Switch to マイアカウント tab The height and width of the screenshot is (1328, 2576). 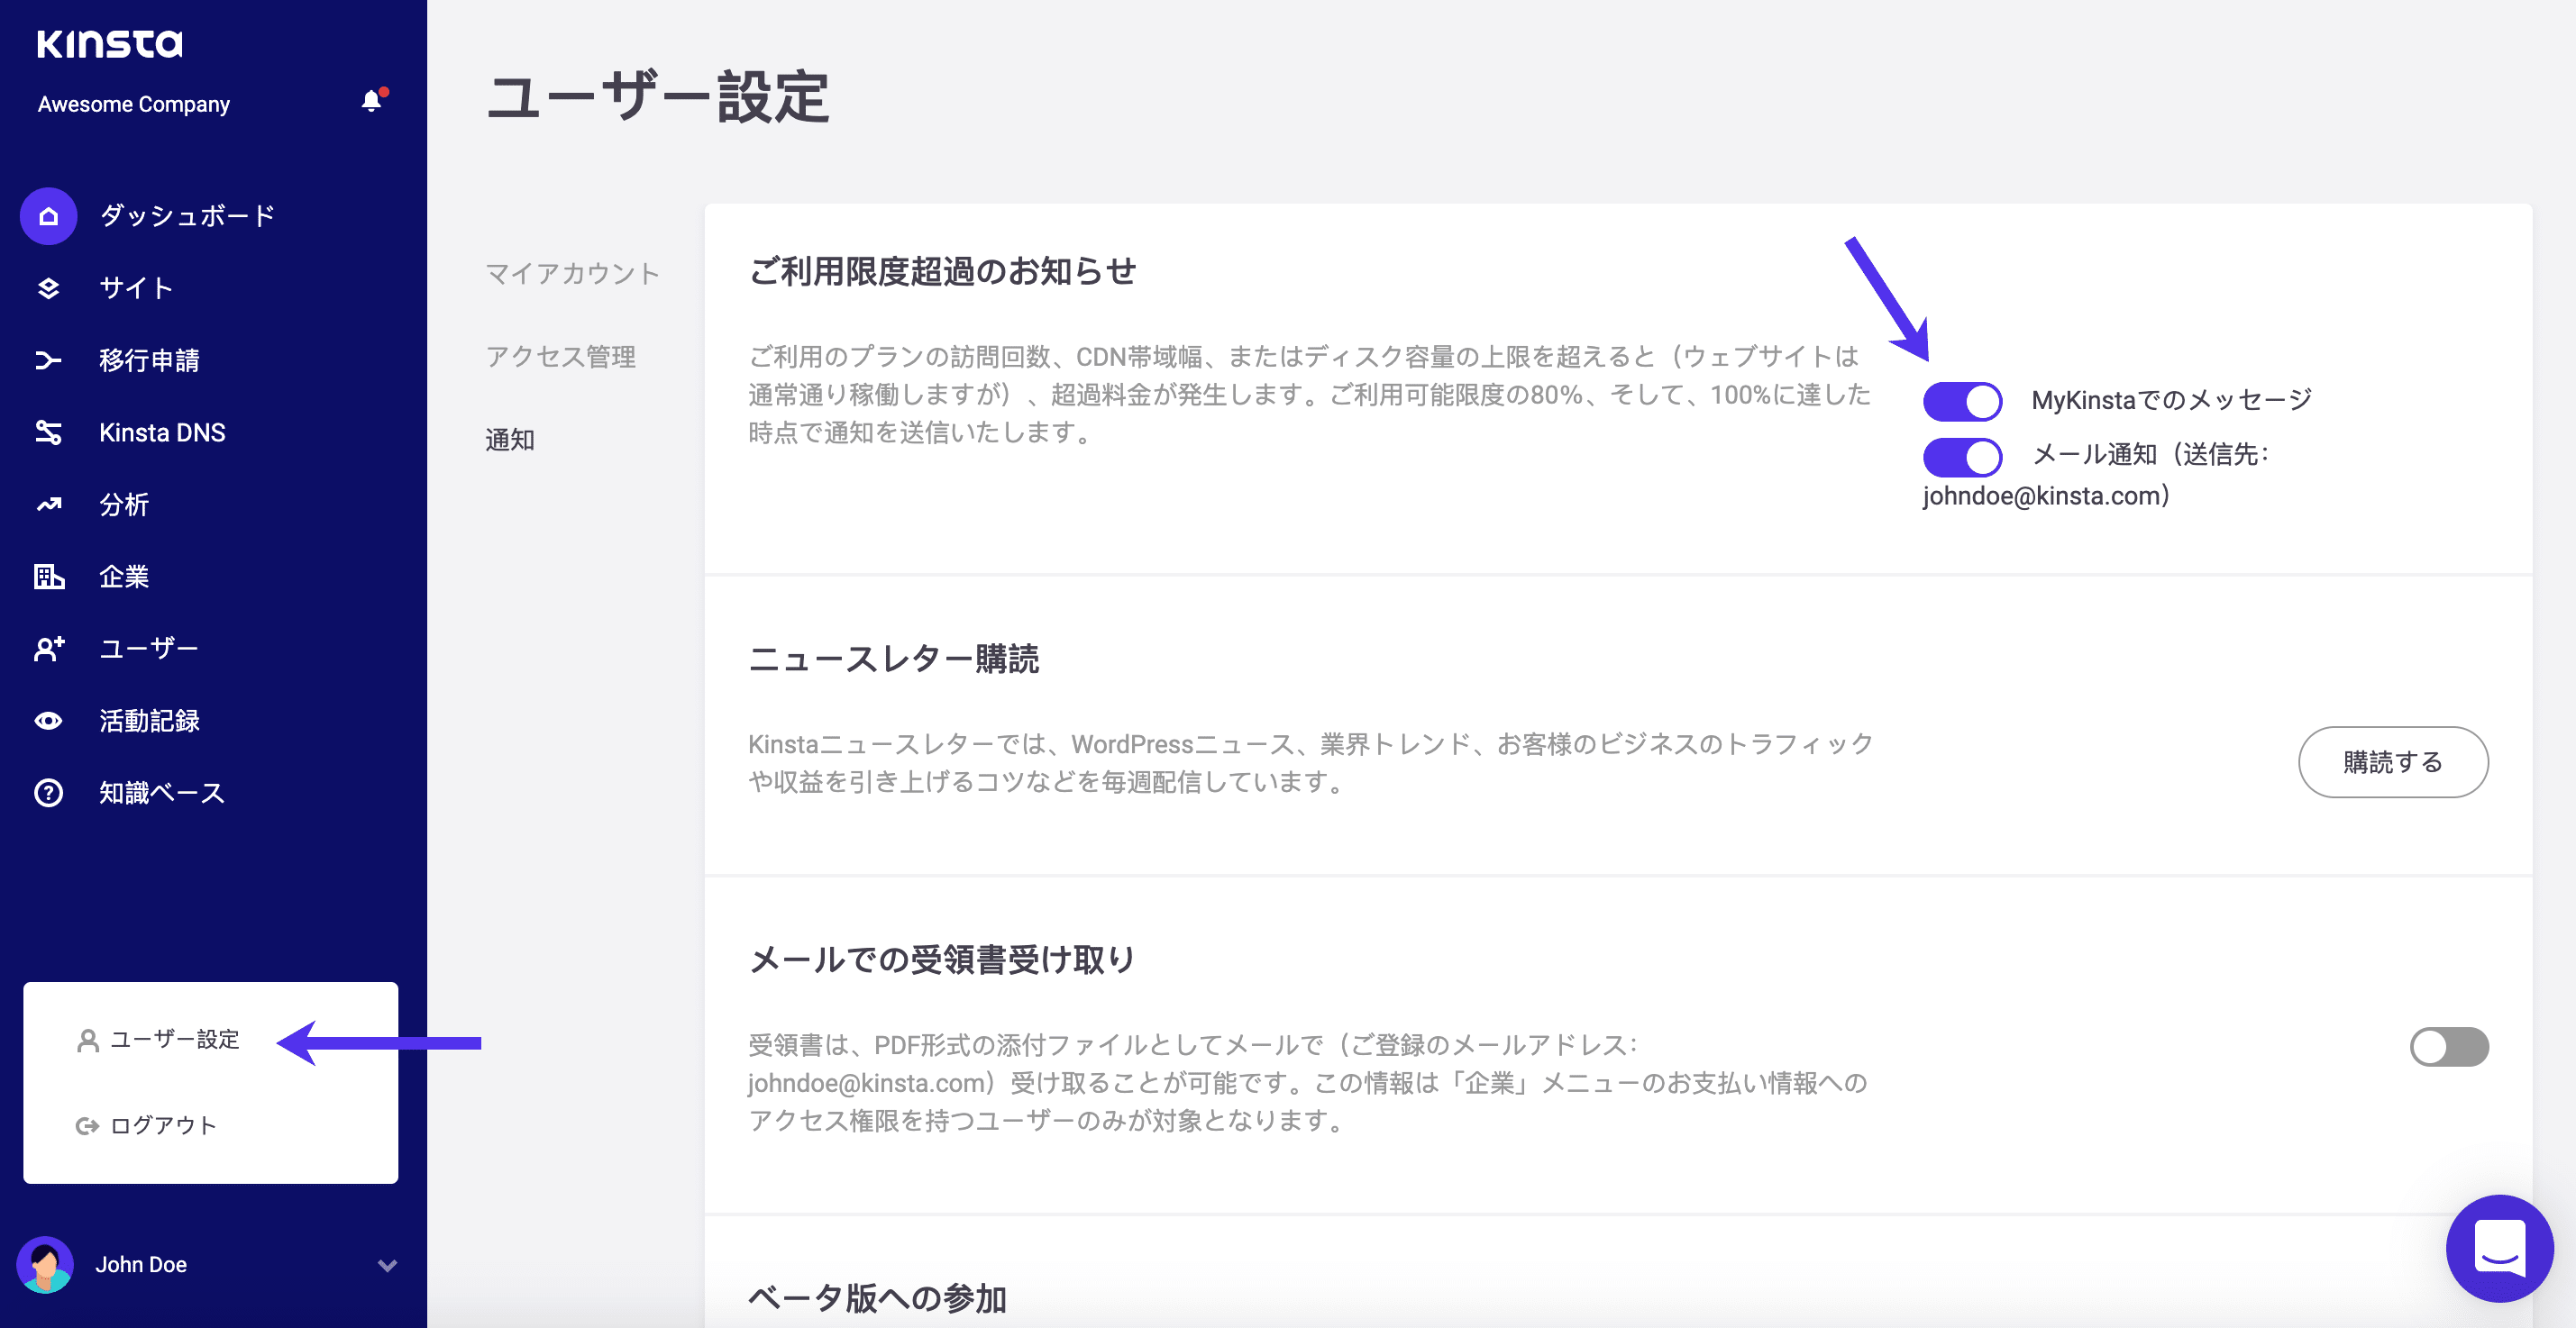tap(572, 274)
